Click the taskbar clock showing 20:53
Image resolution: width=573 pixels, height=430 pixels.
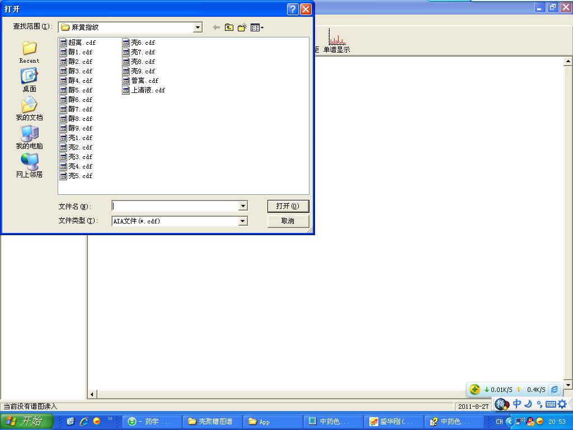click(x=557, y=422)
